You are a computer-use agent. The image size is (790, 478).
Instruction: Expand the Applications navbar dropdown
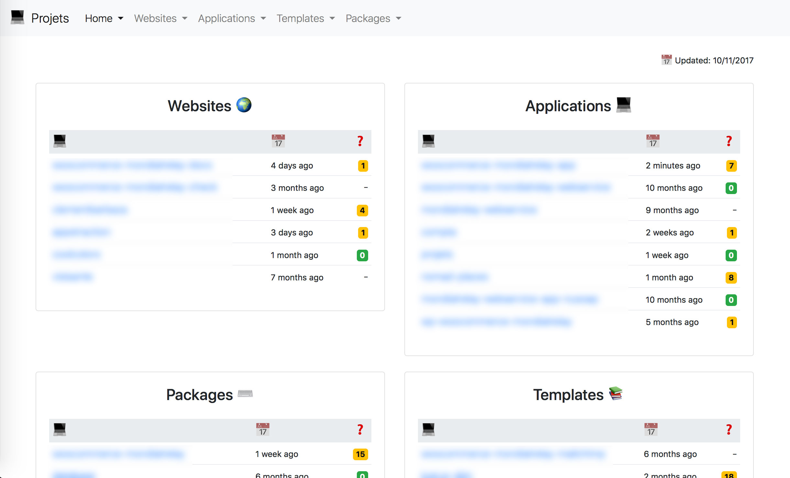point(232,18)
